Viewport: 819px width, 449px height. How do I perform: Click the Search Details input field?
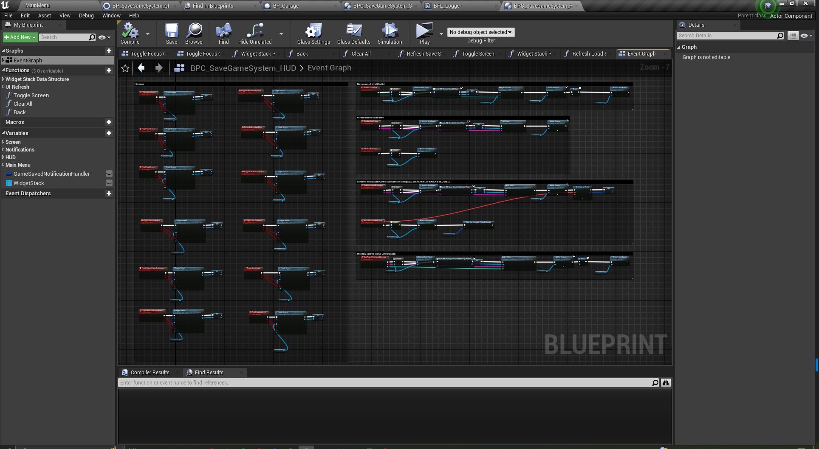point(726,36)
